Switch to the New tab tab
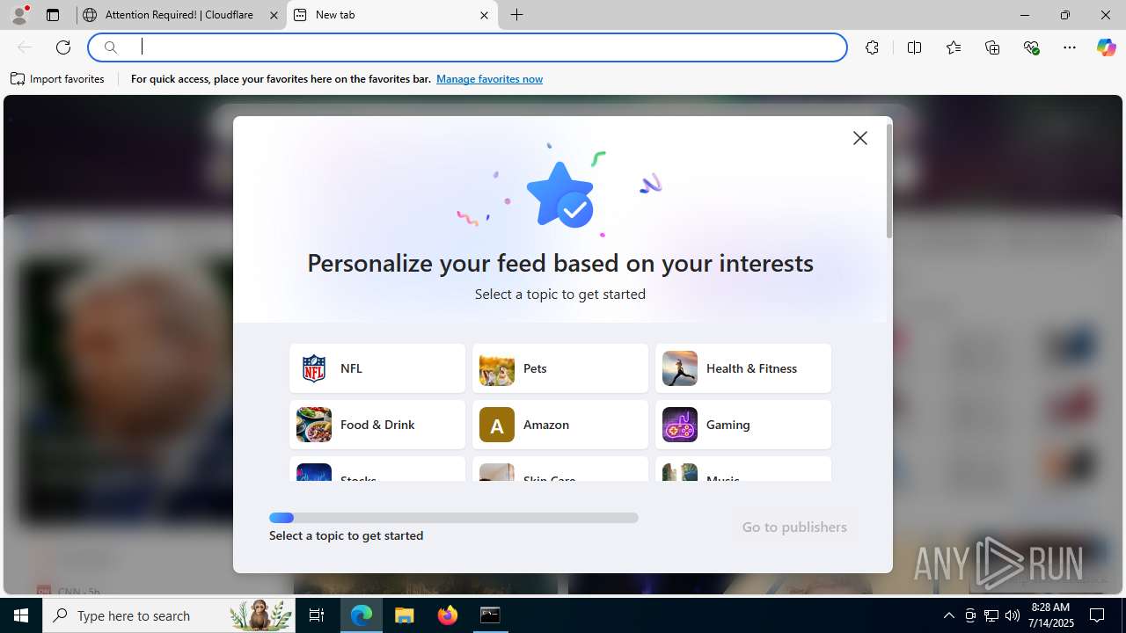The height and width of the screenshot is (633, 1126). coord(391,15)
